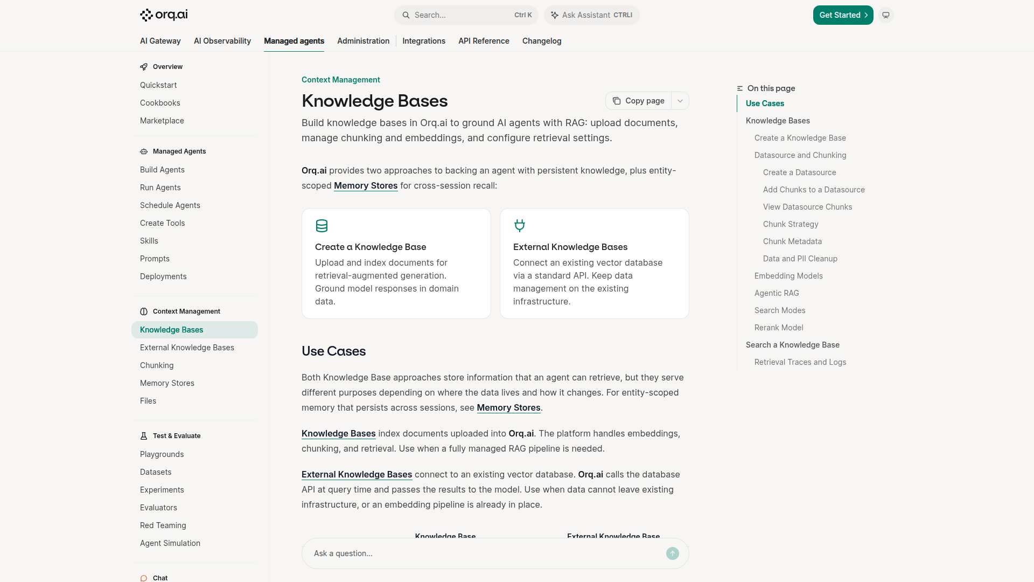
Task: Expand the Copy page dropdown chevron
Action: click(680, 101)
